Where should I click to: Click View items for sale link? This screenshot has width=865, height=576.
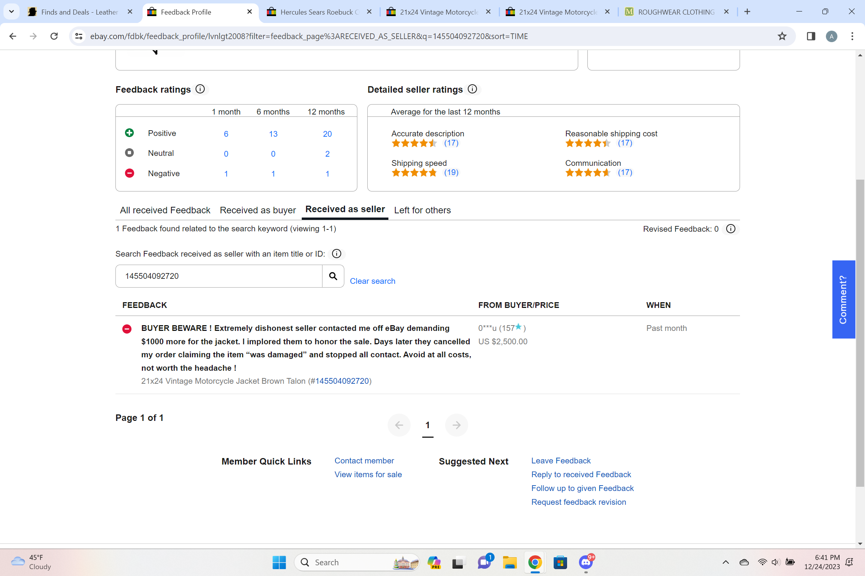368,475
